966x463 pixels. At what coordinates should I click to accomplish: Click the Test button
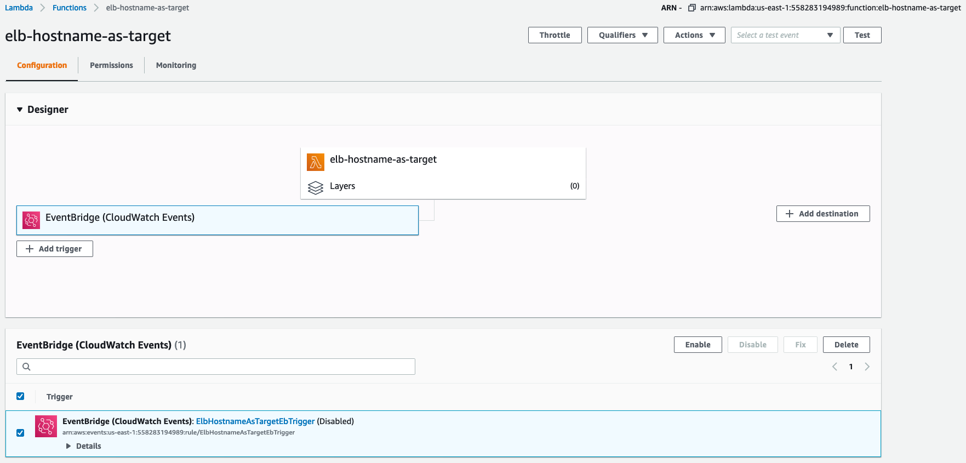tap(862, 35)
